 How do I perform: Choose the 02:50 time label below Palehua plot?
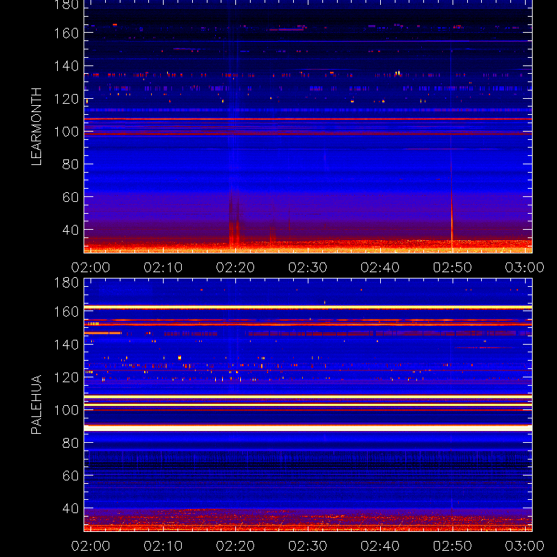453,546
